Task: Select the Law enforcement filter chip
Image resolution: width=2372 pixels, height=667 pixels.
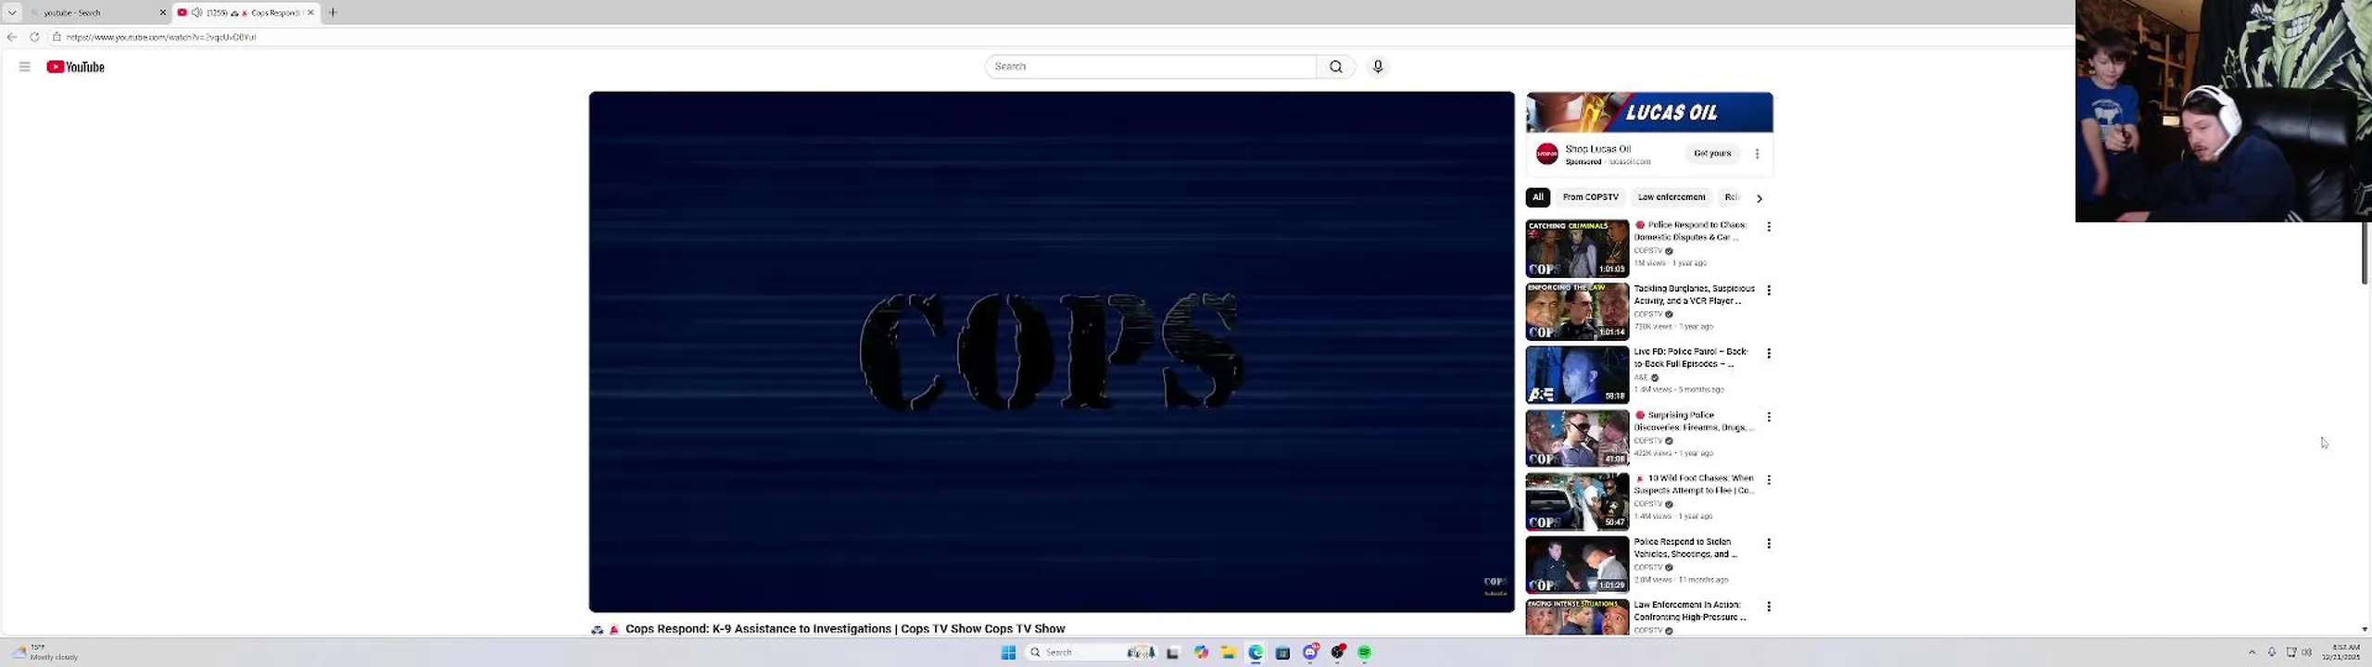Action: click(x=1671, y=197)
